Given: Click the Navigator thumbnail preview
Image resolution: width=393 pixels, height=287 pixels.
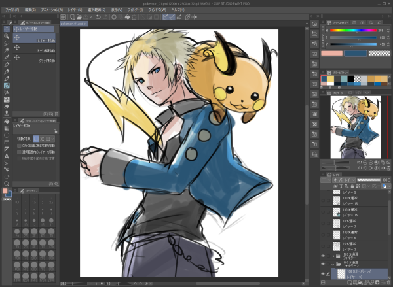Looking at the screenshot, I should click(x=356, y=127).
